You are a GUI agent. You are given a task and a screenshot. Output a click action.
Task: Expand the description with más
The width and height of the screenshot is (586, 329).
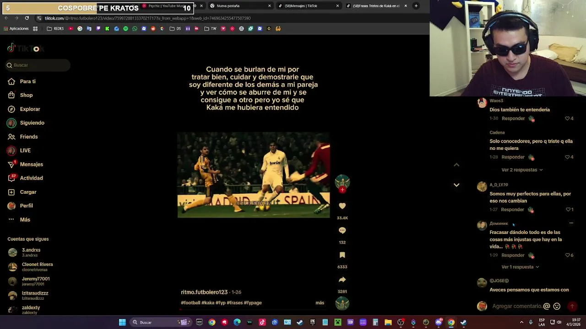[320, 303]
